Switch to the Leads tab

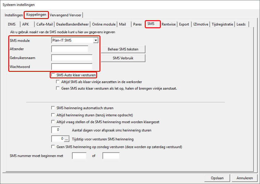click(241, 24)
